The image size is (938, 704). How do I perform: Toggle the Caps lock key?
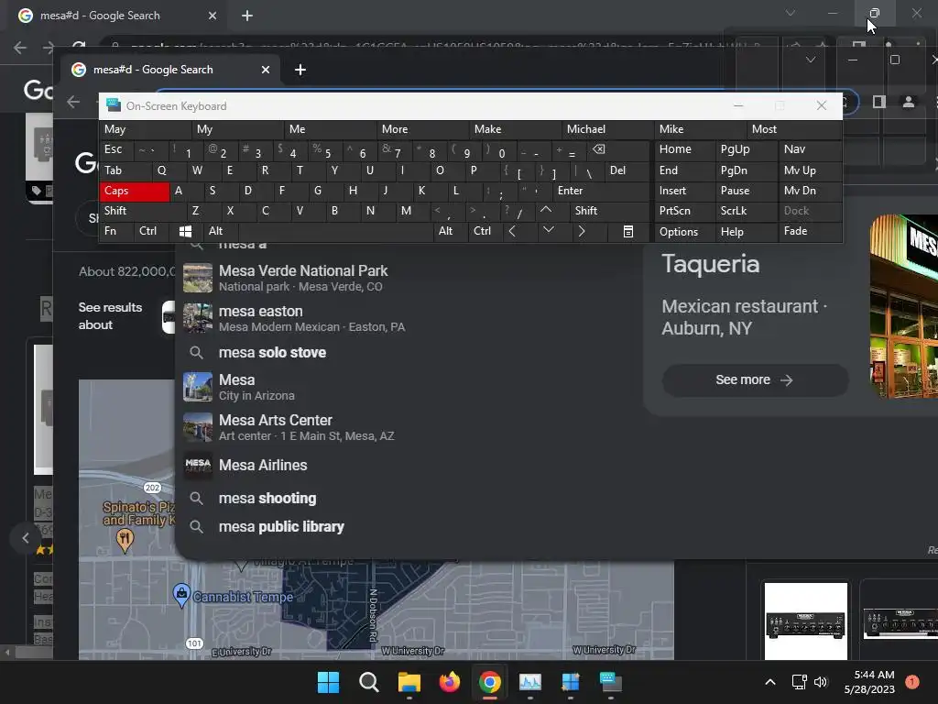point(134,191)
